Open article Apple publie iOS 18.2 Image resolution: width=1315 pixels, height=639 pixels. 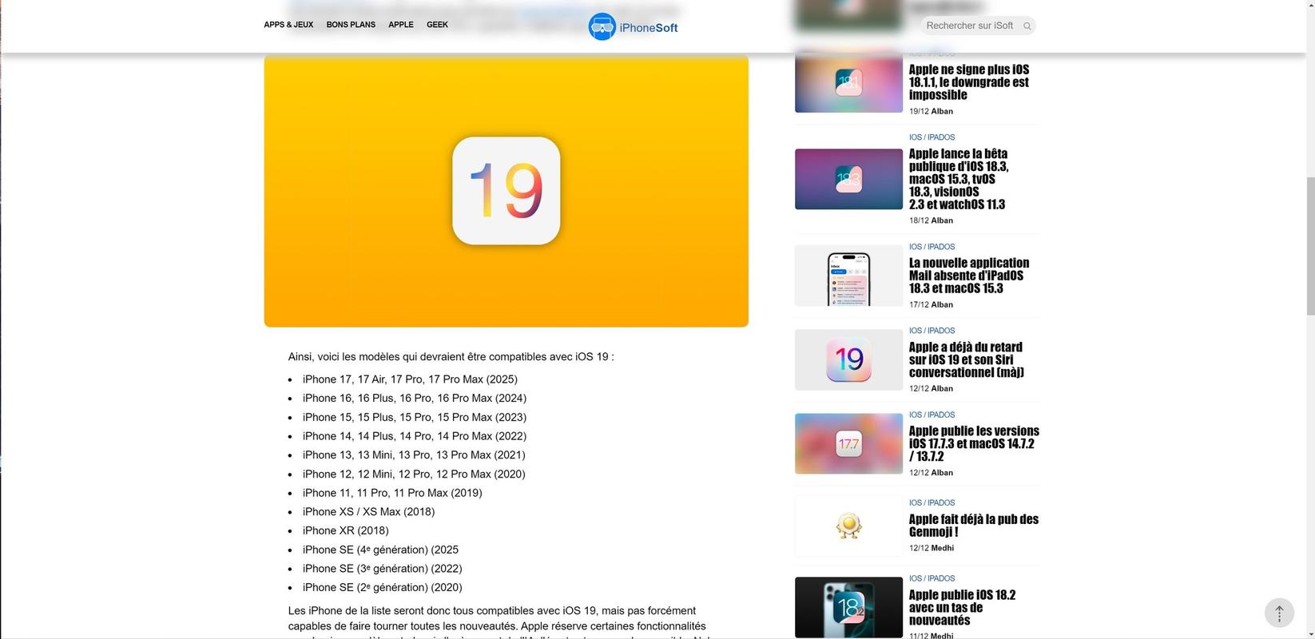click(x=962, y=608)
